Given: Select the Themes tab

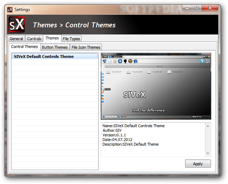Looking at the screenshot, I should point(52,38).
